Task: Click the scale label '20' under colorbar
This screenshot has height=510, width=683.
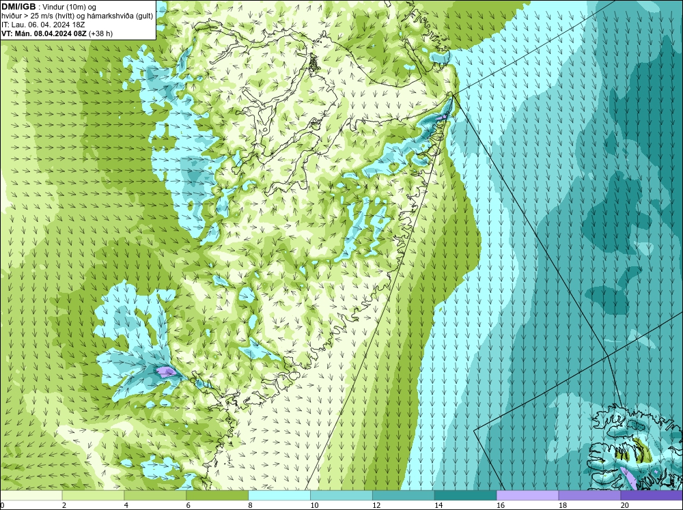Action: click(625, 505)
